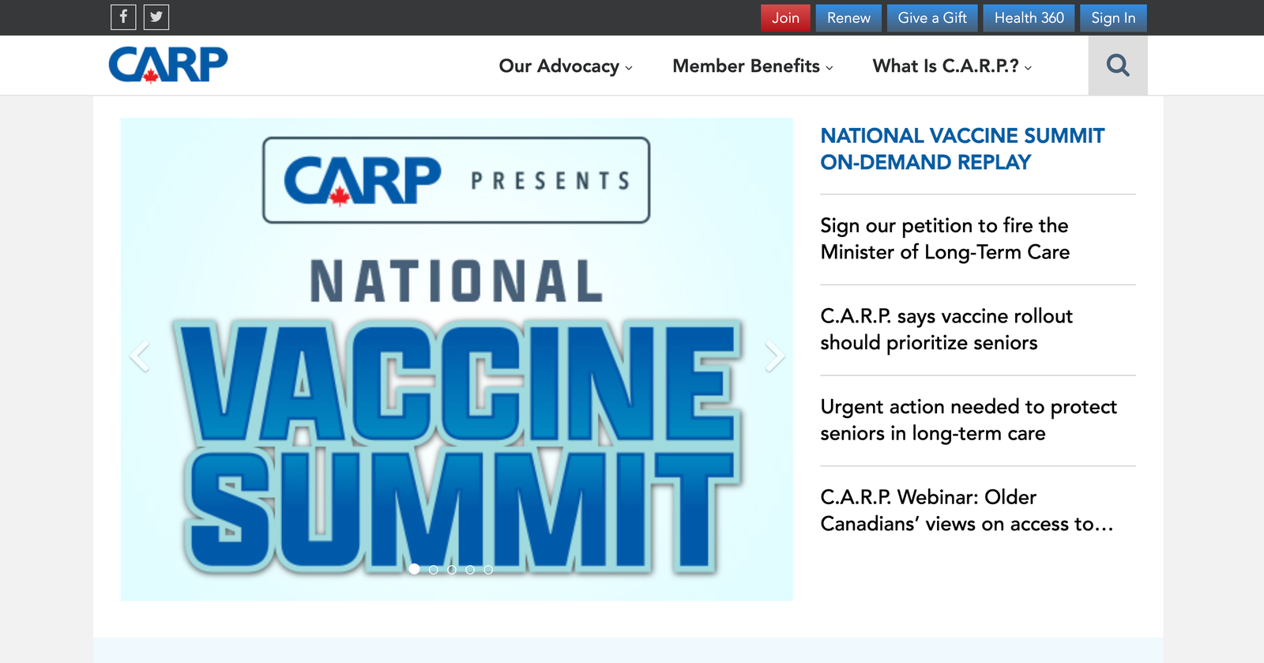
Task: Go to previous slide with left arrow
Action: point(140,356)
